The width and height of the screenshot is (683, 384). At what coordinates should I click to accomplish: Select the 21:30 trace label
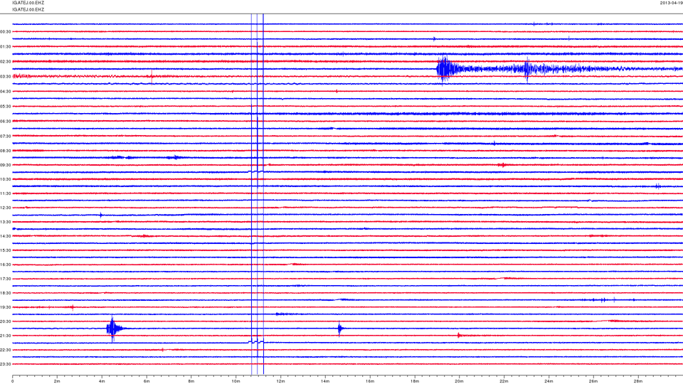pos(6,336)
